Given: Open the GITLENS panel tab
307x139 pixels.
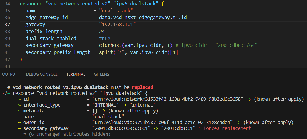Looking at the screenshot, I should (x=102, y=75).
